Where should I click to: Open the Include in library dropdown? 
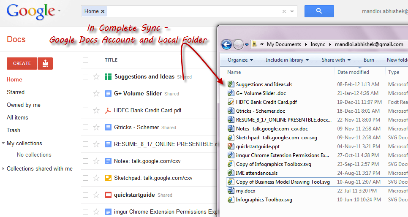tap(287, 60)
